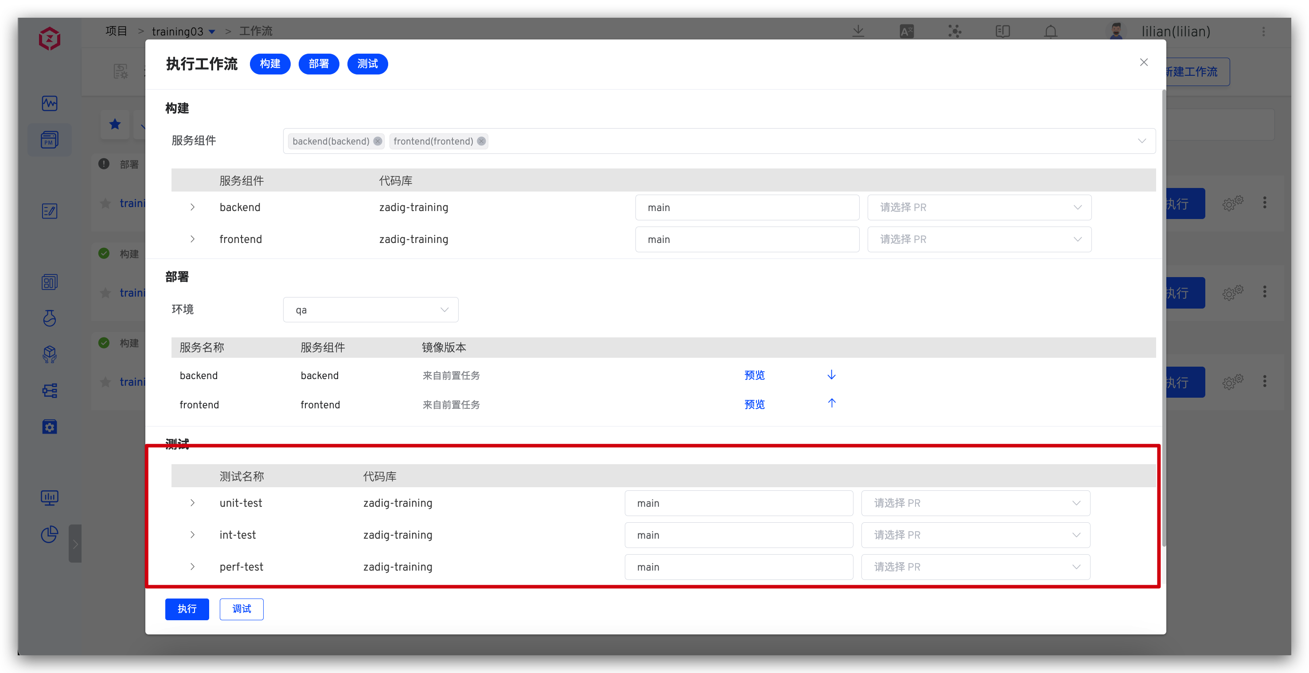
Task: Open the settings box sidebar icon
Action: tap(49, 426)
